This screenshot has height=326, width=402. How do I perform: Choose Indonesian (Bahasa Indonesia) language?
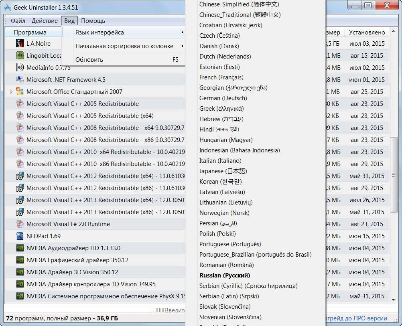tap(240, 150)
